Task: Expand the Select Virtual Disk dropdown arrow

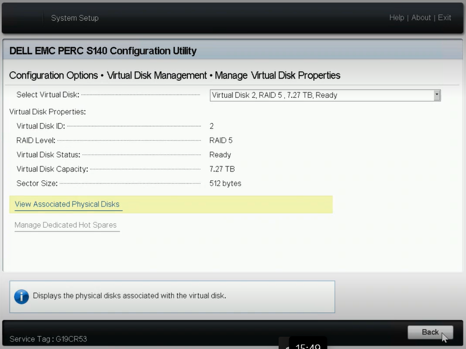Action: [437, 95]
